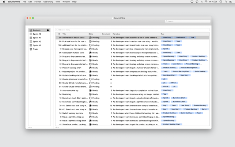
Task: Open the Apple menu
Action: coord(4,2)
